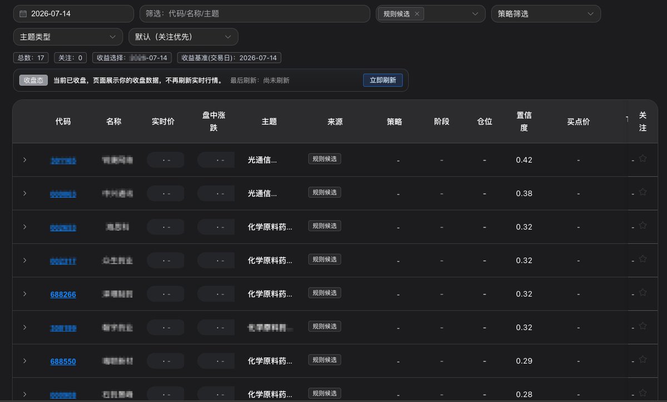This screenshot has height=402, width=667.
Task: Click the 总数: 17 counter tag
Action: pyautogui.click(x=31, y=58)
